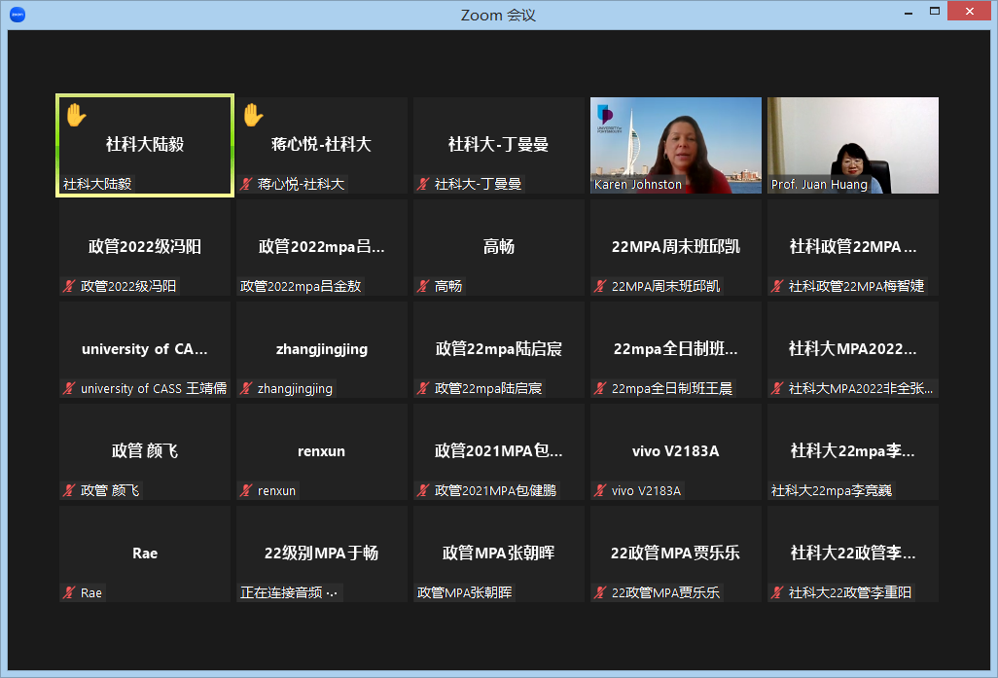
Task: Click the 社科大22mpa李竟巍 name label
Action: coord(832,491)
